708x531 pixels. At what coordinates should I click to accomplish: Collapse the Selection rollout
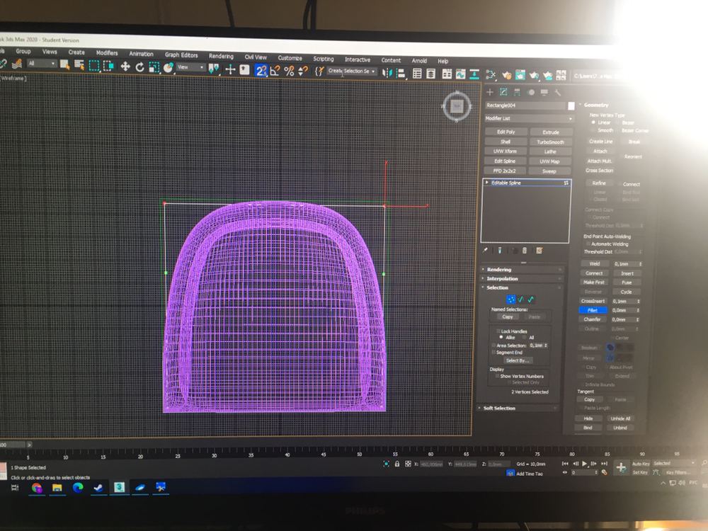click(x=522, y=287)
